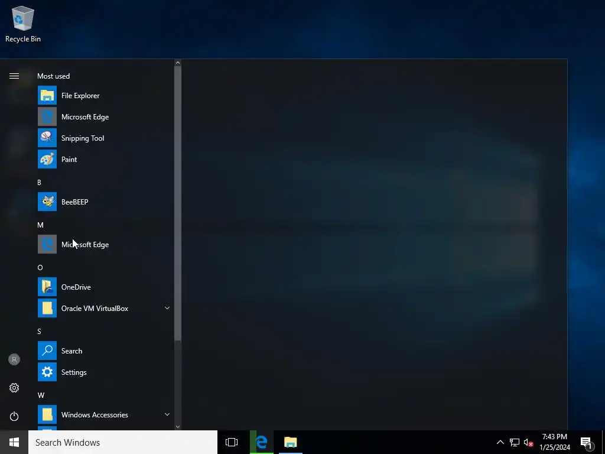Open the Recycle Bin desktop icon
Screen dimensions: 605x454
pos(23,24)
